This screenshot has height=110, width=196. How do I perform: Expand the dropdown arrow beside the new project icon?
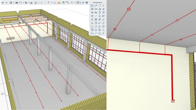(13, 2)
